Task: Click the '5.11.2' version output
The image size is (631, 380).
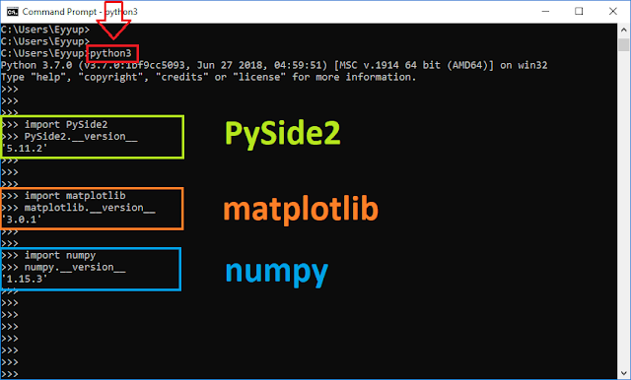Action: pyautogui.click(x=25, y=149)
